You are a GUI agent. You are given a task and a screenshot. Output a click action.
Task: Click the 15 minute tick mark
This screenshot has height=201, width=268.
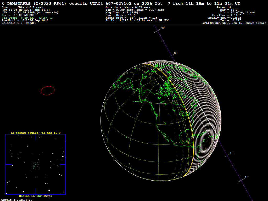click(x=227, y=155)
